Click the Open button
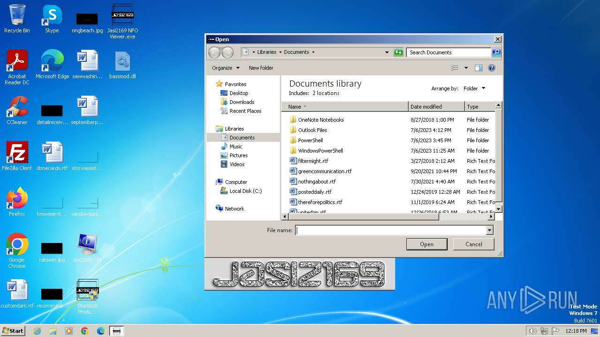Image resolution: width=600 pixels, height=337 pixels. 427,244
